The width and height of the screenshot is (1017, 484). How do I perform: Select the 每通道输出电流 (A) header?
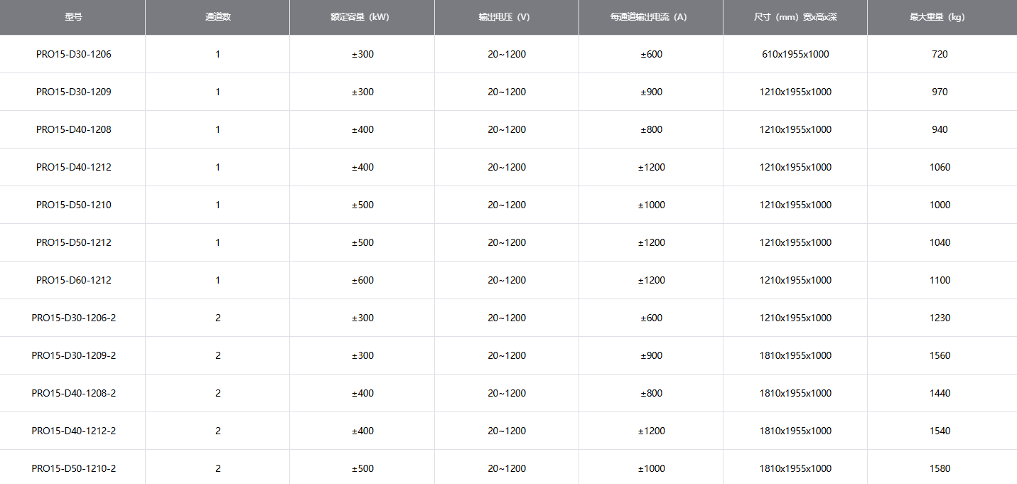(650, 17)
